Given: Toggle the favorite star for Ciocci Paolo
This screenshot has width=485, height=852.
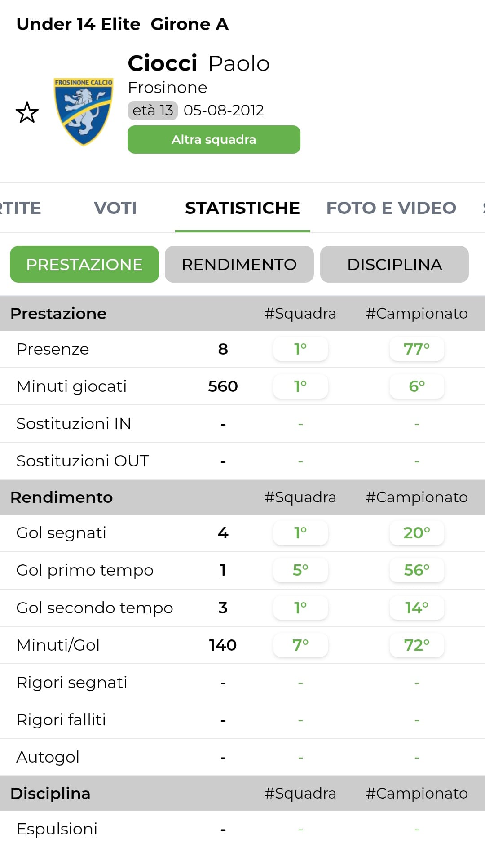Looking at the screenshot, I should (27, 112).
